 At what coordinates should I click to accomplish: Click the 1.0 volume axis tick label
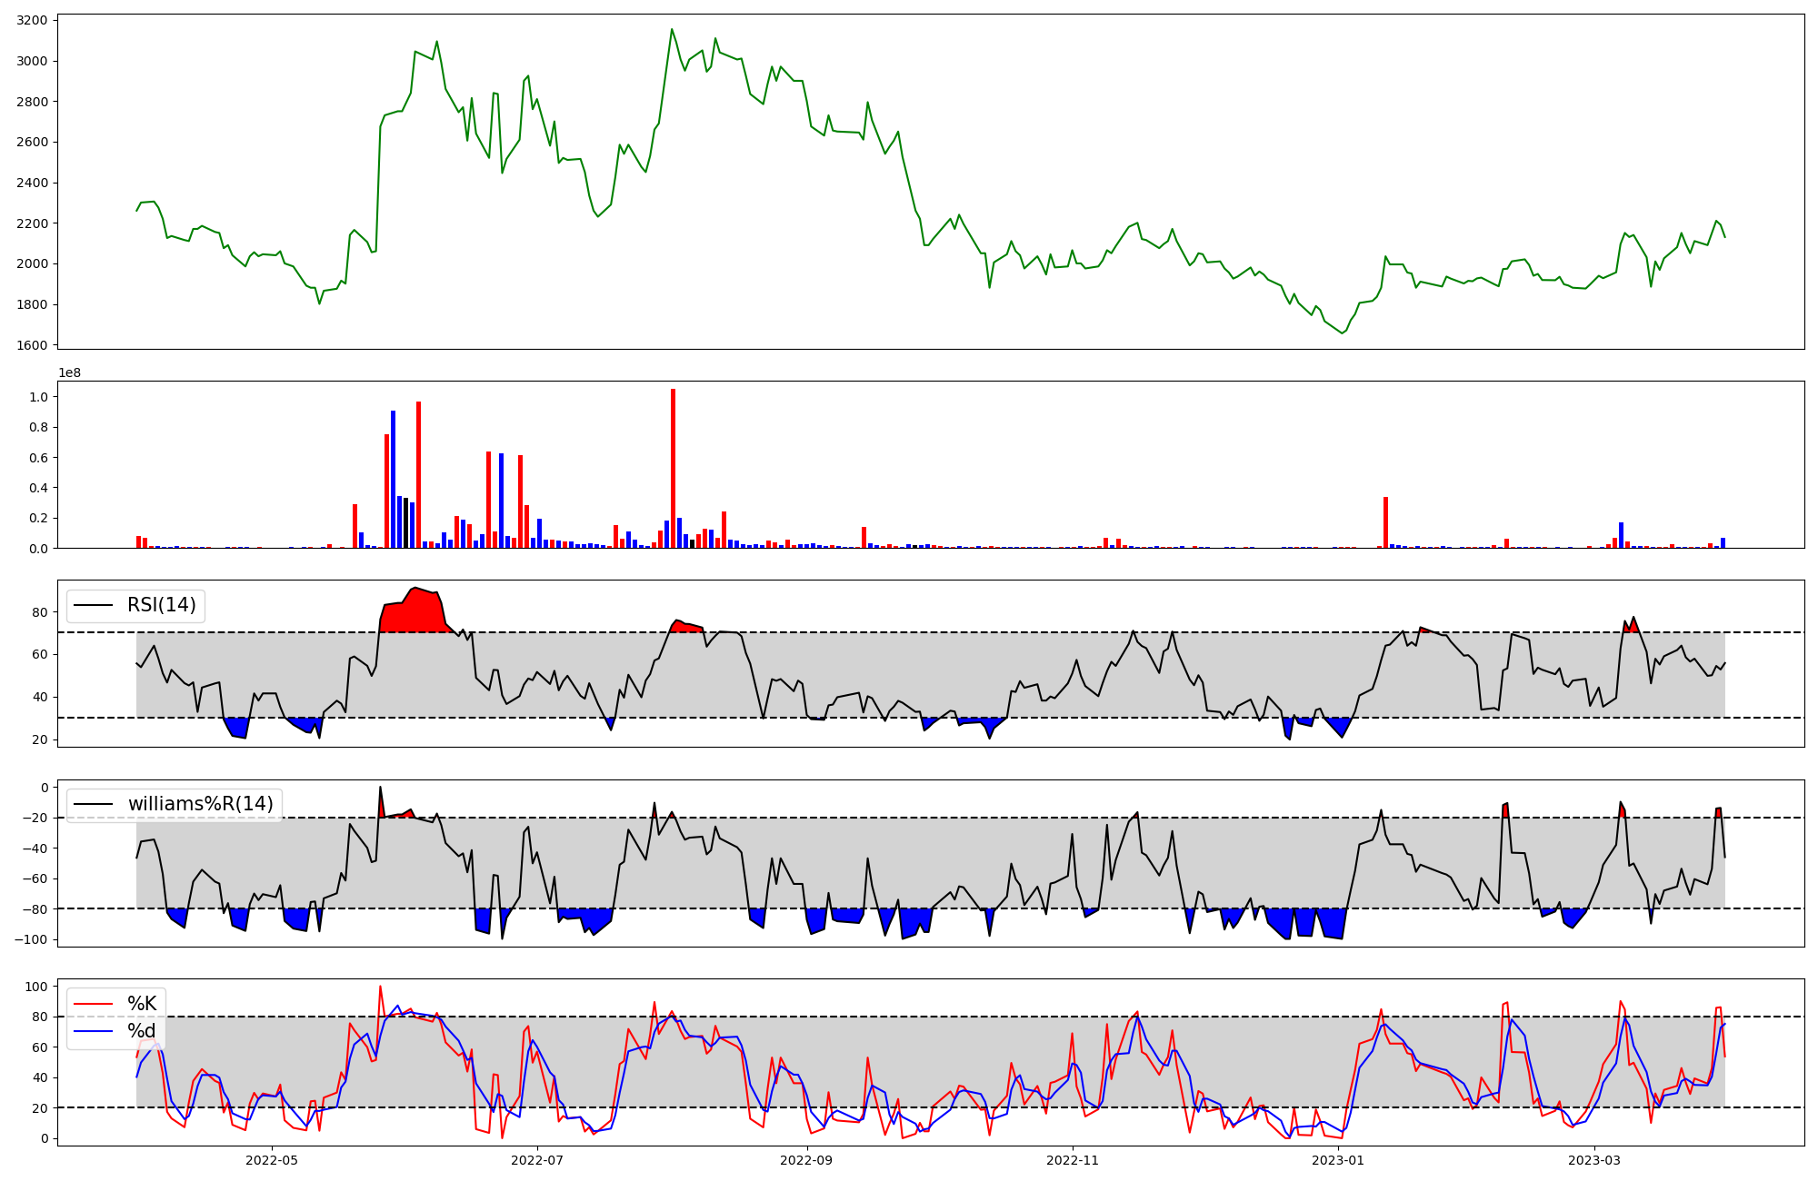pyautogui.click(x=38, y=397)
